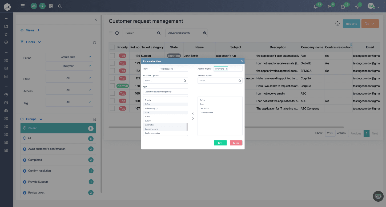Screen dimensions: 386x207
Task: Refresh the request list with the reload icon
Action: (117, 33)
